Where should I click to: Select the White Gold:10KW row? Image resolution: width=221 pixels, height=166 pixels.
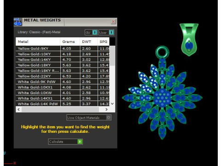click(x=63, y=93)
